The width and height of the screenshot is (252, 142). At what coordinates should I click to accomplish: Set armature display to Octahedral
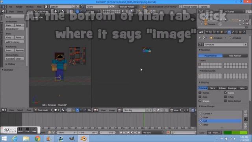click(x=203, y=88)
